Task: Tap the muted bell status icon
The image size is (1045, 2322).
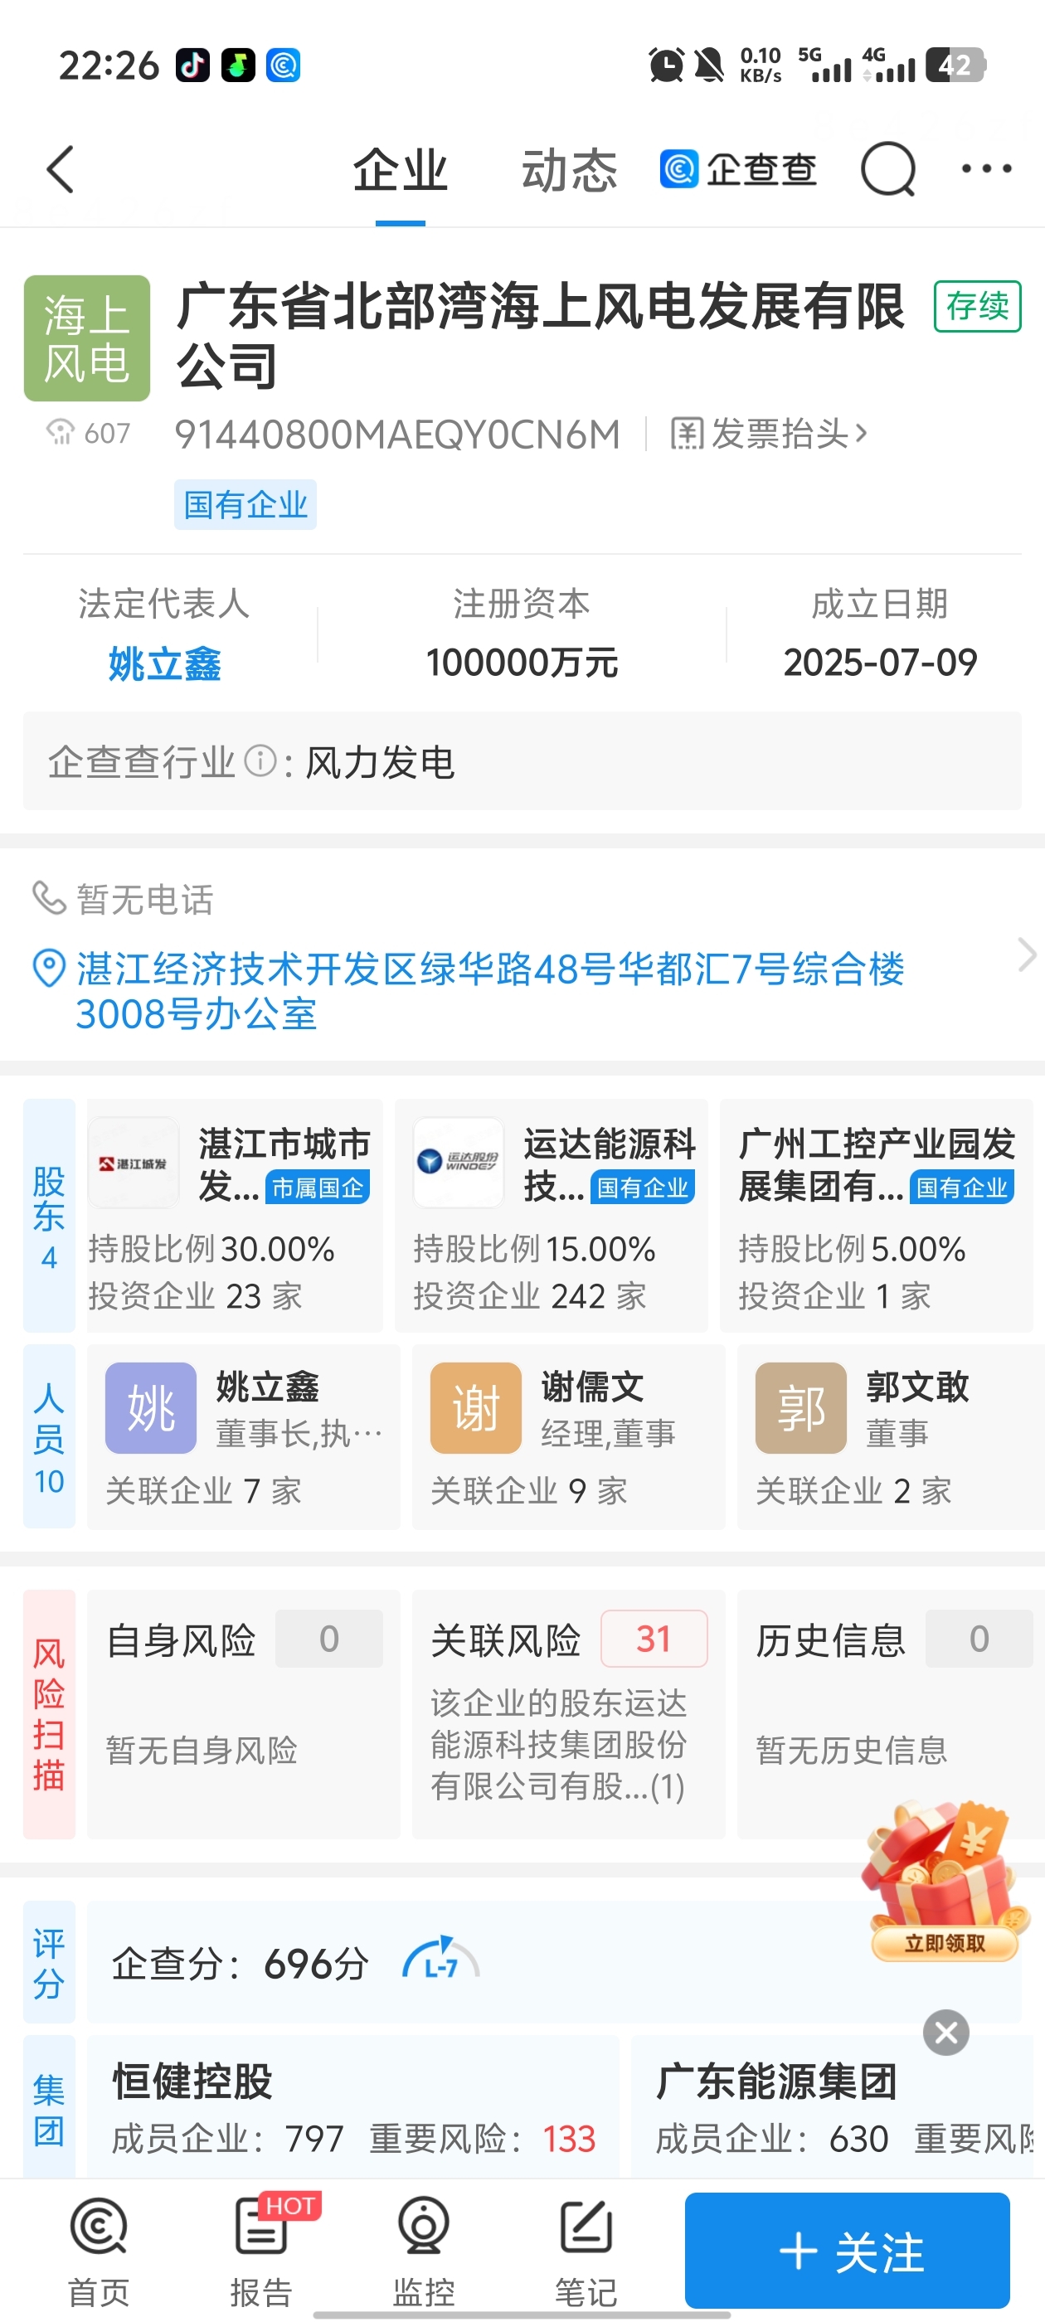Action: tap(708, 65)
